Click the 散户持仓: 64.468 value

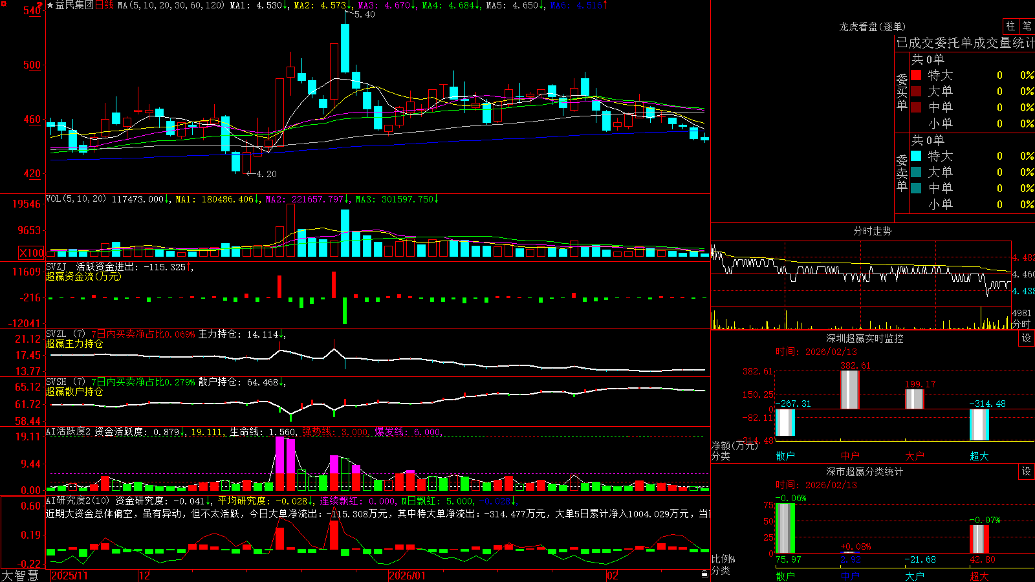click(x=242, y=382)
